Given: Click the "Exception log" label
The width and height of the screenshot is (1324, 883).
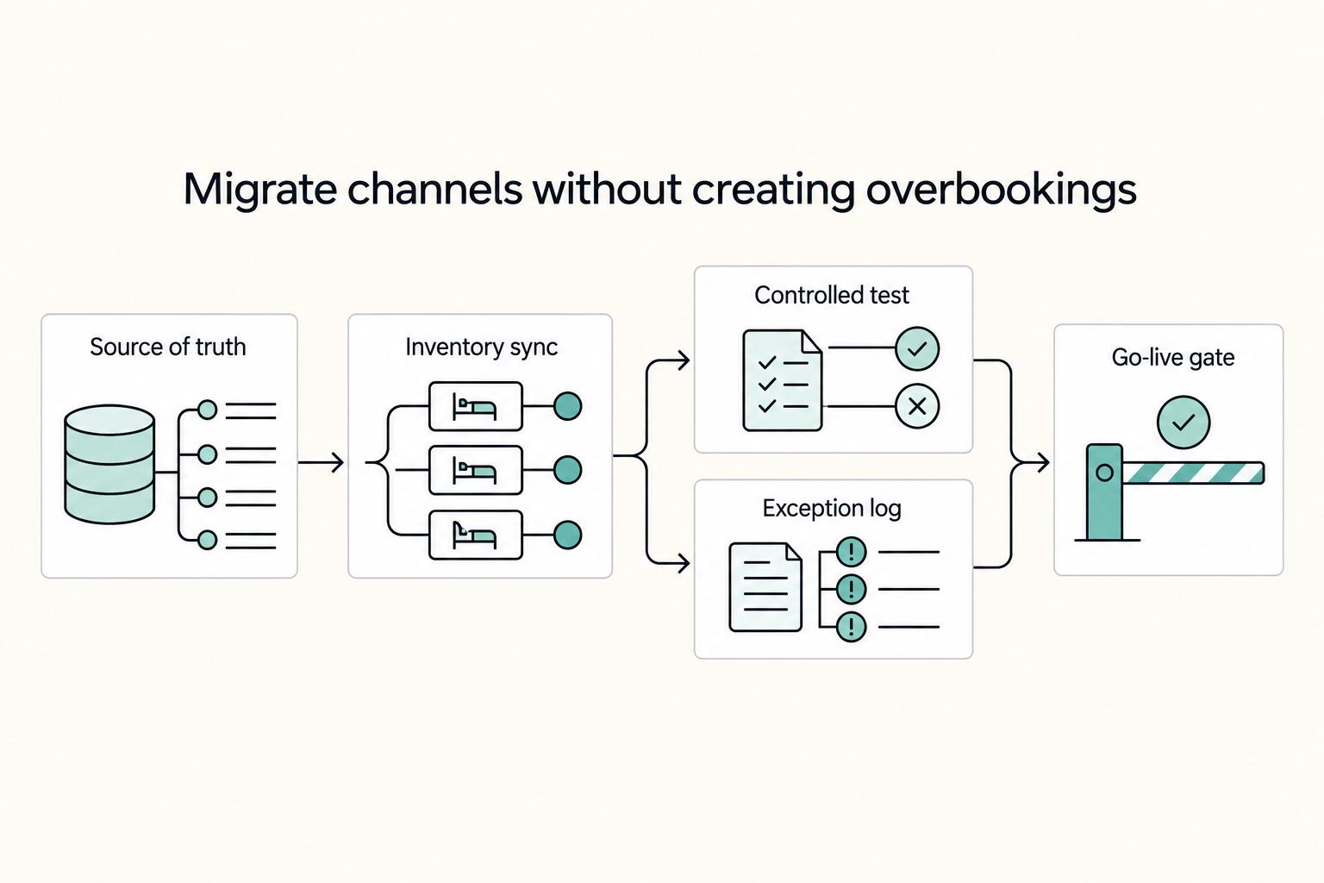Looking at the screenshot, I should pos(832,509).
